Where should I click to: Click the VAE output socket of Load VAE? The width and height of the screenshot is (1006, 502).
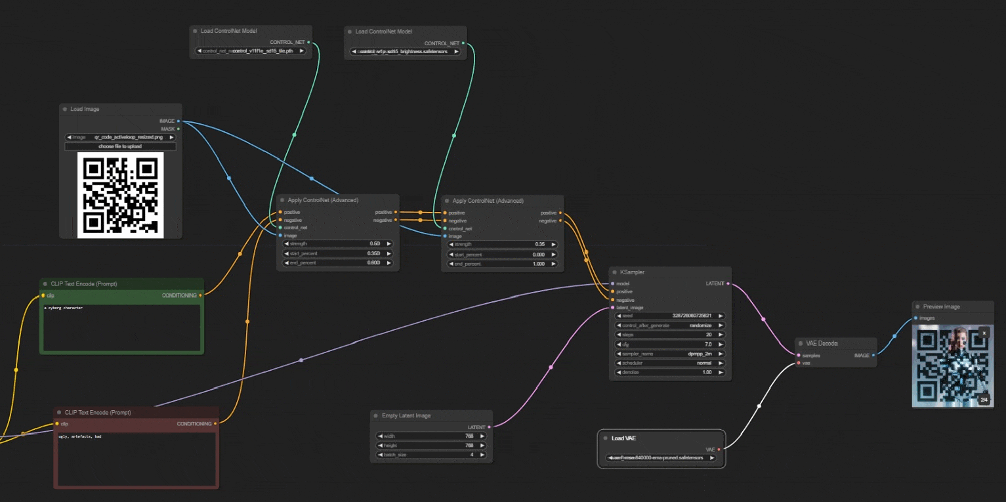point(719,450)
